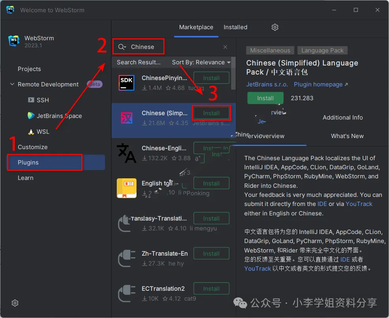Click Translasy-Translation plug icon
Viewport: 389px width, 318px height.
click(124, 223)
